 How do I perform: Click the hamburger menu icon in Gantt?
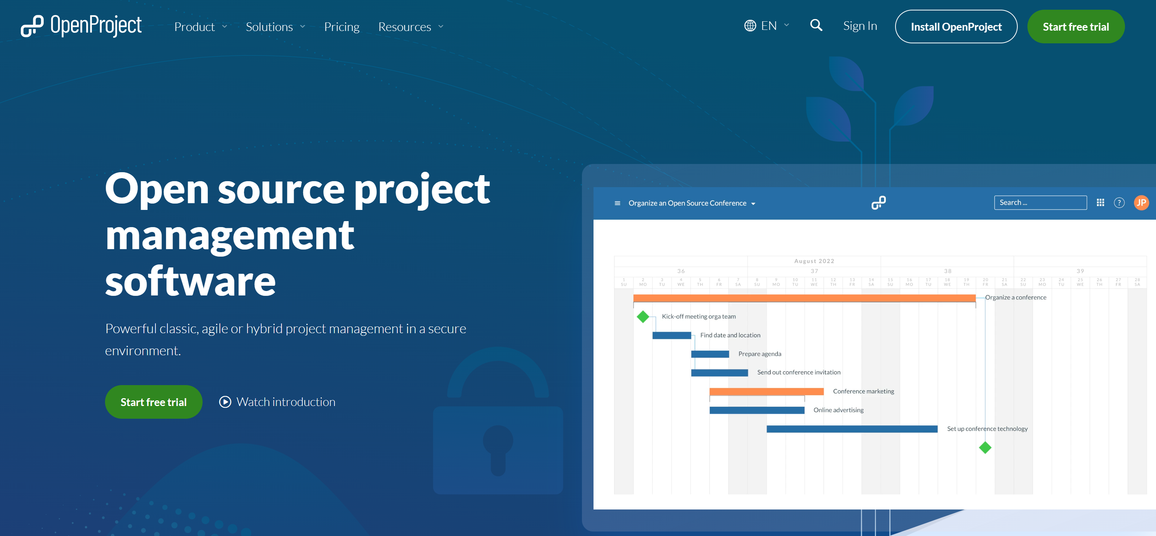(x=616, y=203)
